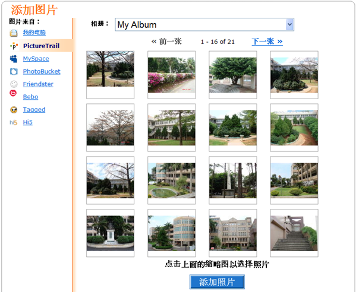Click the 添加图片 heading text

(x=34, y=10)
